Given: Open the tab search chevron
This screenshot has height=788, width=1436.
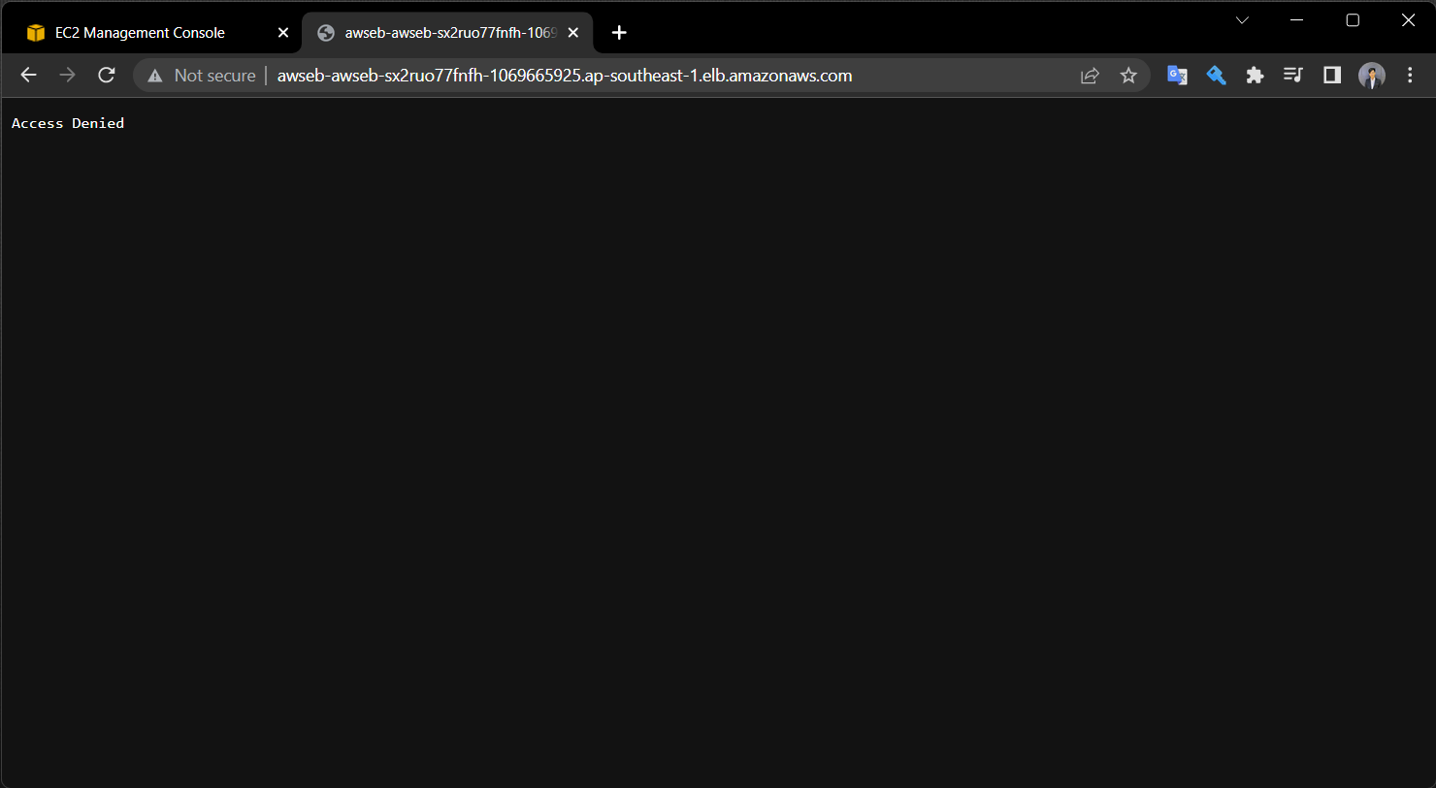Looking at the screenshot, I should tap(1243, 19).
